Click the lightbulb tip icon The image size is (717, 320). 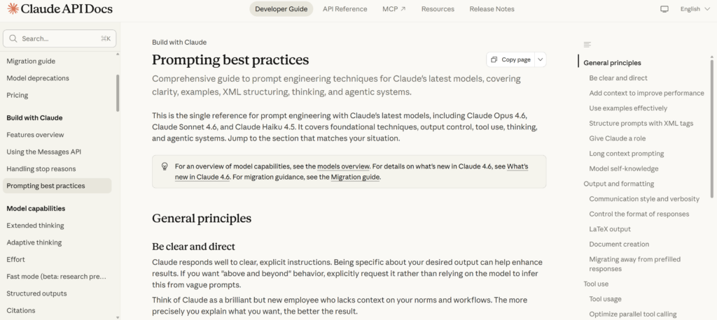(x=165, y=166)
